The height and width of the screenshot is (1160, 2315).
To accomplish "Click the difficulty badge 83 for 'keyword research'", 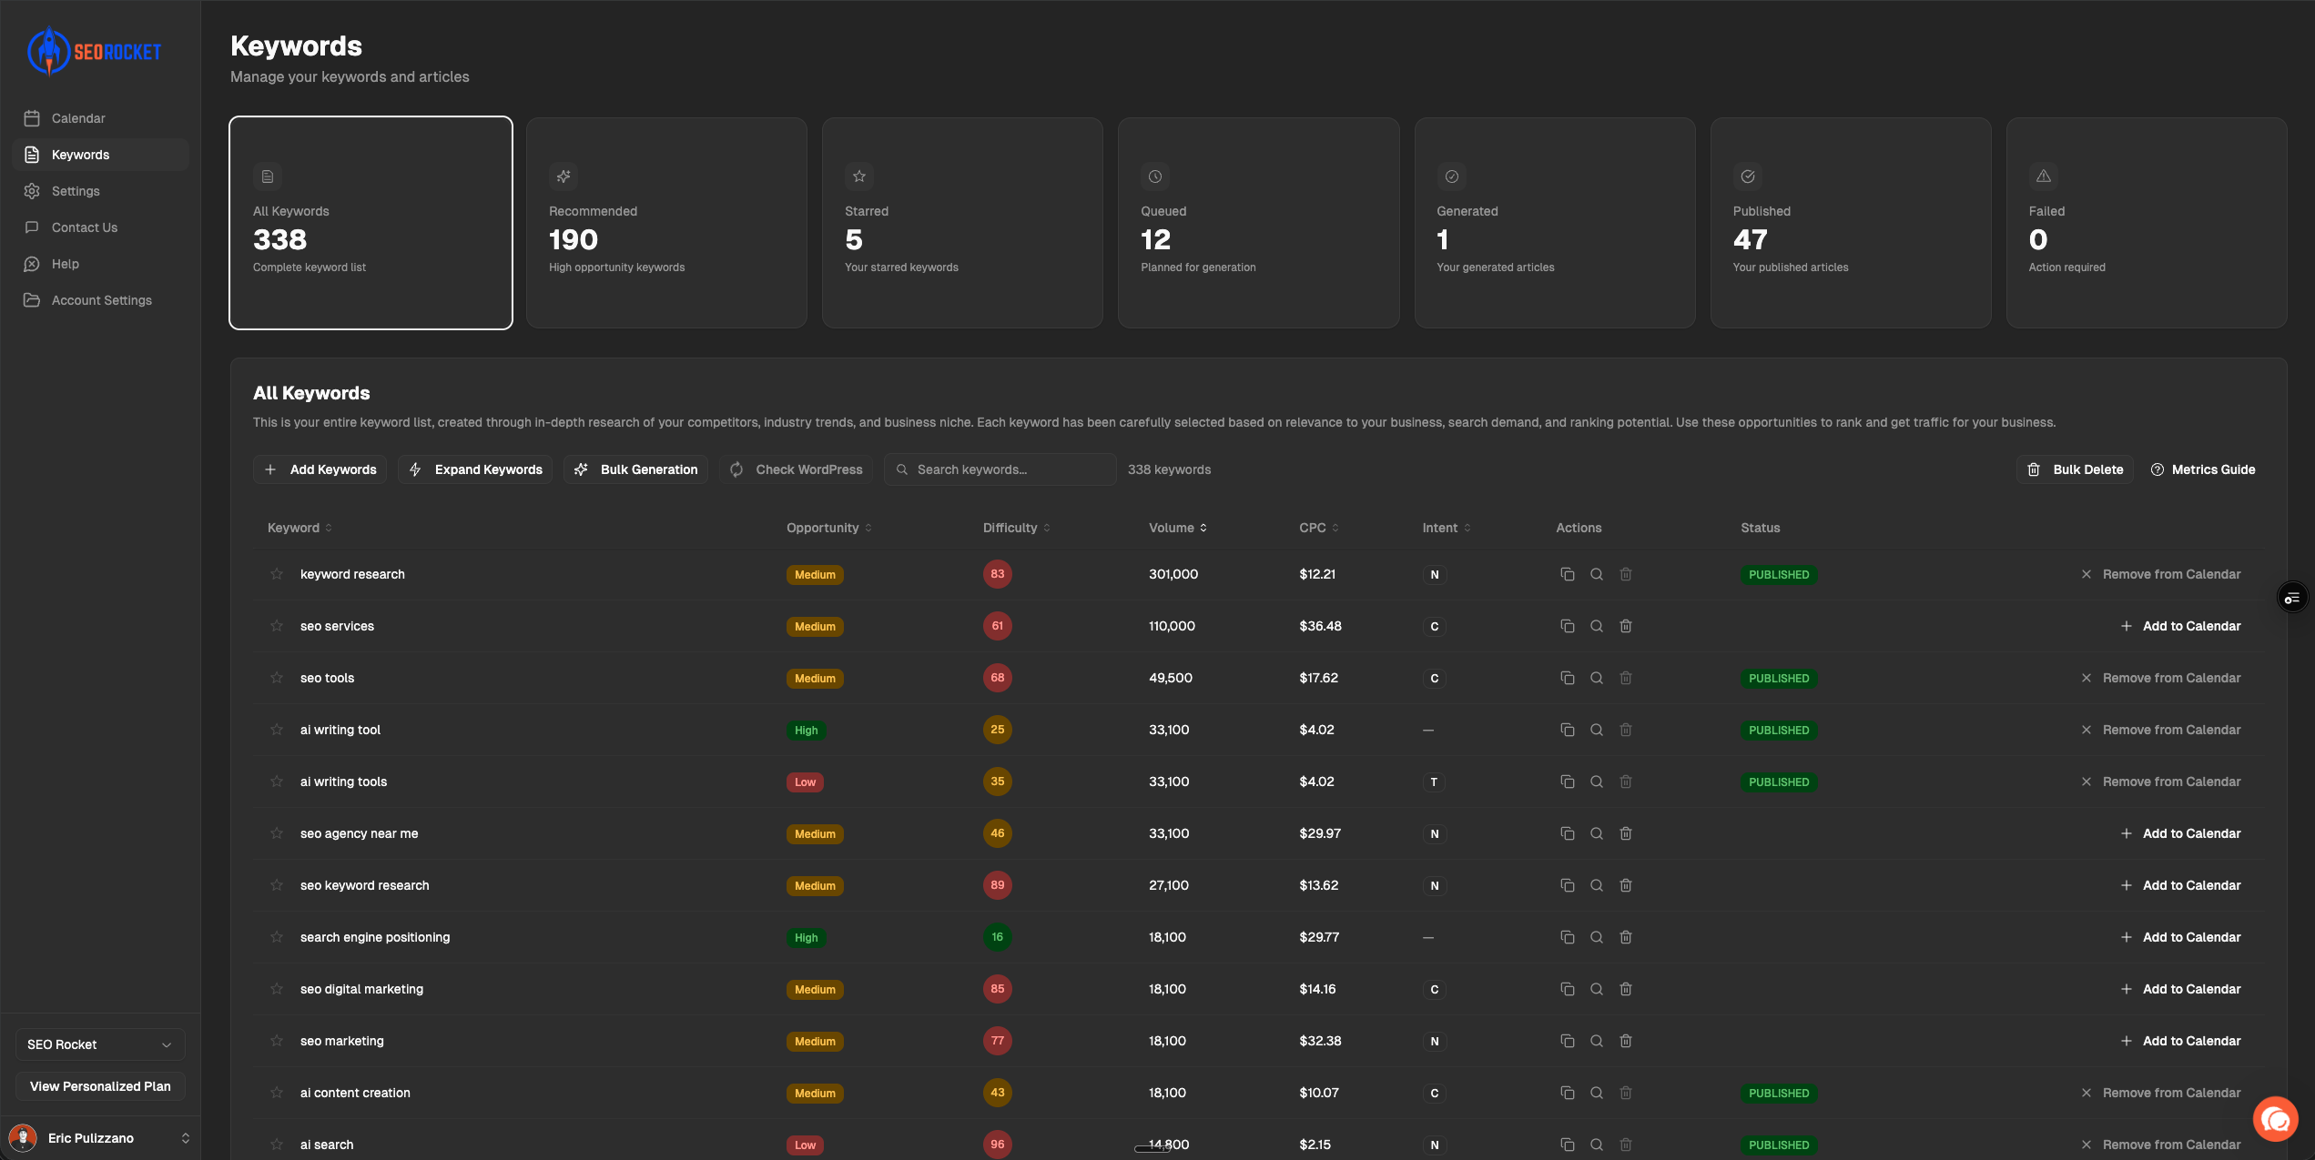I will click(997, 574).
